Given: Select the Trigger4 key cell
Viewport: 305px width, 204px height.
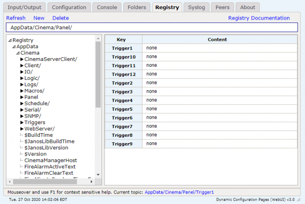Looking at the screenshot, I should tap(123, 100).
